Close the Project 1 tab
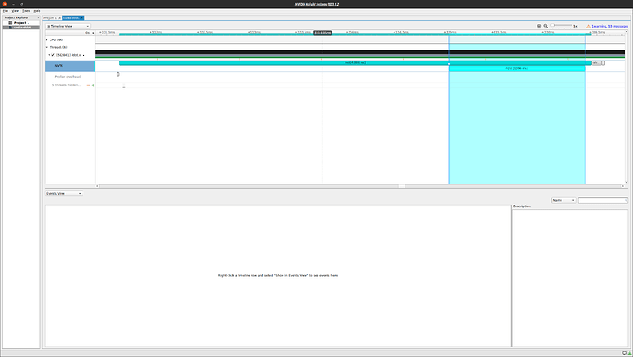 60,17
